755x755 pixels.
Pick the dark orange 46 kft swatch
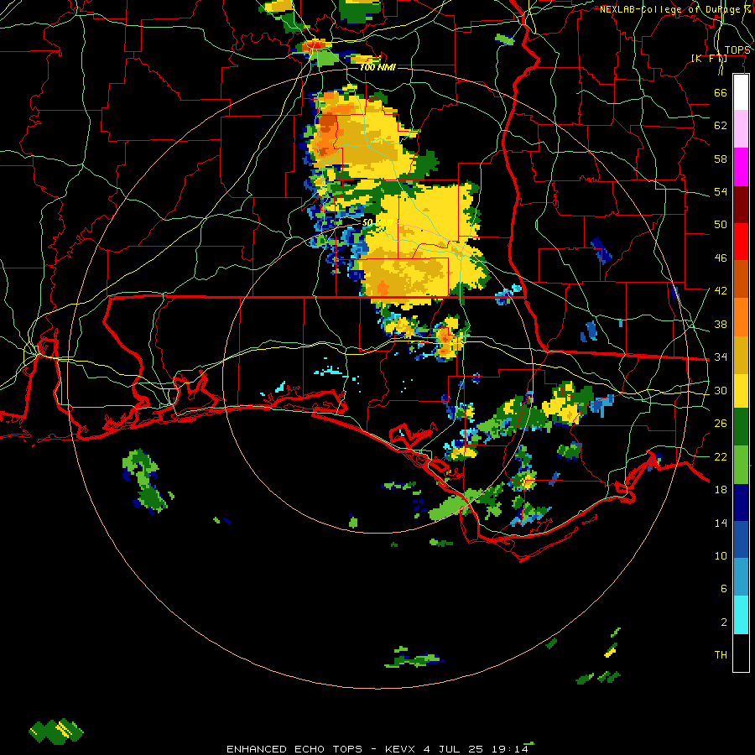[x=741, y=279]
